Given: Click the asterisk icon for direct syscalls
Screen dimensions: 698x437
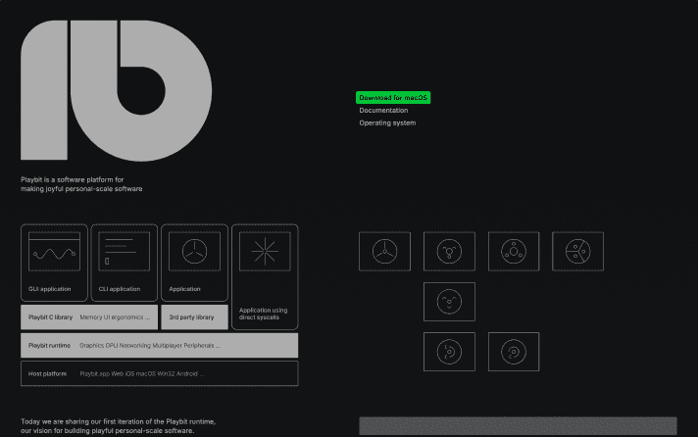Looking at the screenshot, I should [x=265, y=252].
